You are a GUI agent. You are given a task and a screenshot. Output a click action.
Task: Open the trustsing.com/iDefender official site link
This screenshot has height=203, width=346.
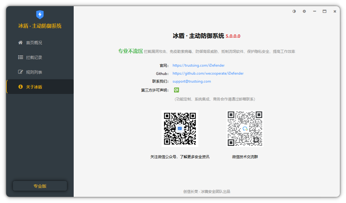pos(198,65)
